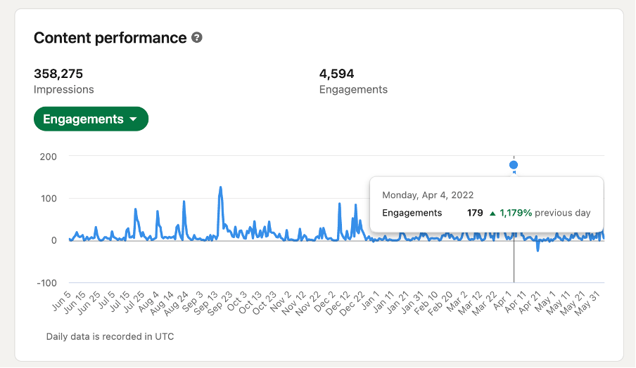Click the Jun 5 x-axis label

tap(62, 301)
